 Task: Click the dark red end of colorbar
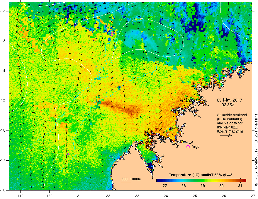pyautogui.click(x=245, y=181)
